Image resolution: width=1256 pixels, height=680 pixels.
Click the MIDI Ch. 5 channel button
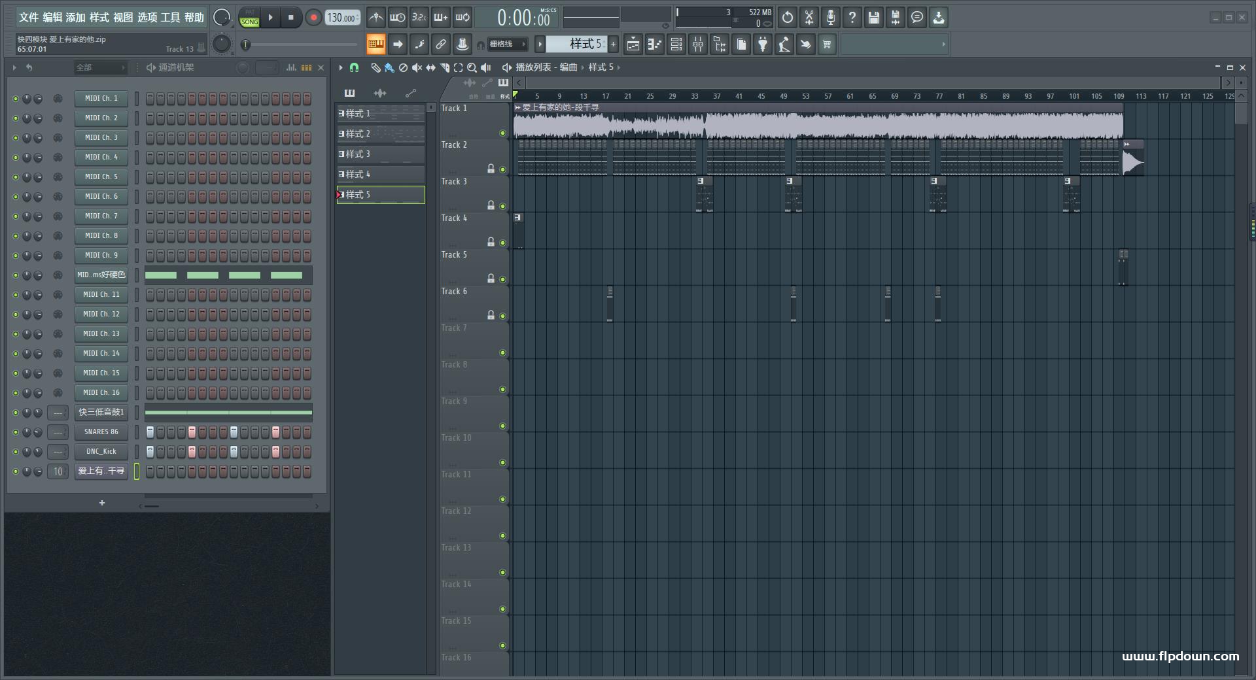tap(101, 177)
